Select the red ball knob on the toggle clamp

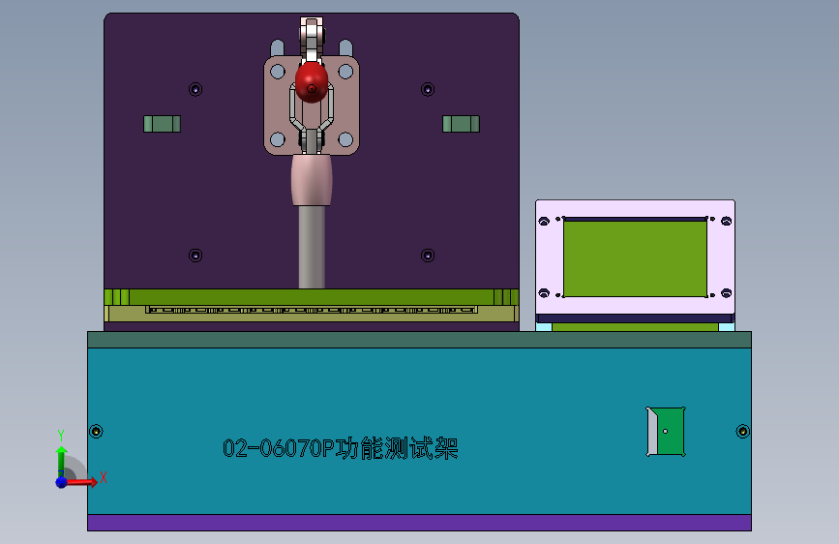(312, 82)
